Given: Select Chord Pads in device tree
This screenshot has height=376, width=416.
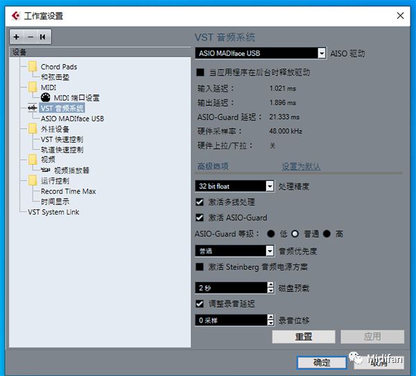Looking at the screenshot, I should coord(59,66).
